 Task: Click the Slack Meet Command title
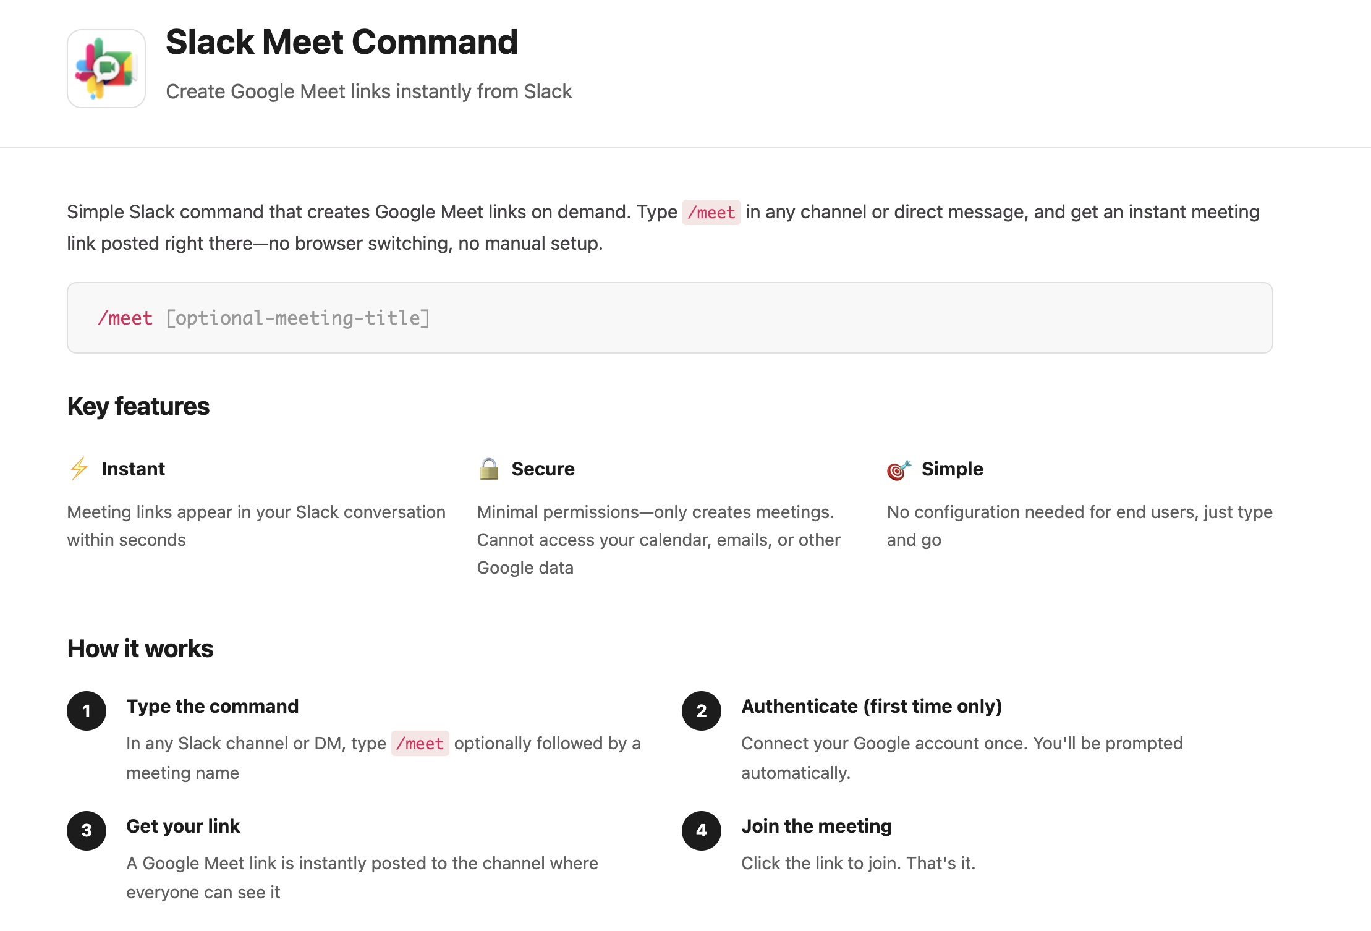341,42
